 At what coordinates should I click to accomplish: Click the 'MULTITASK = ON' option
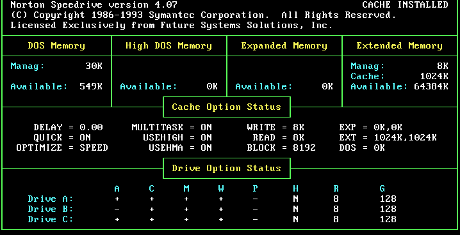(172, 128)
